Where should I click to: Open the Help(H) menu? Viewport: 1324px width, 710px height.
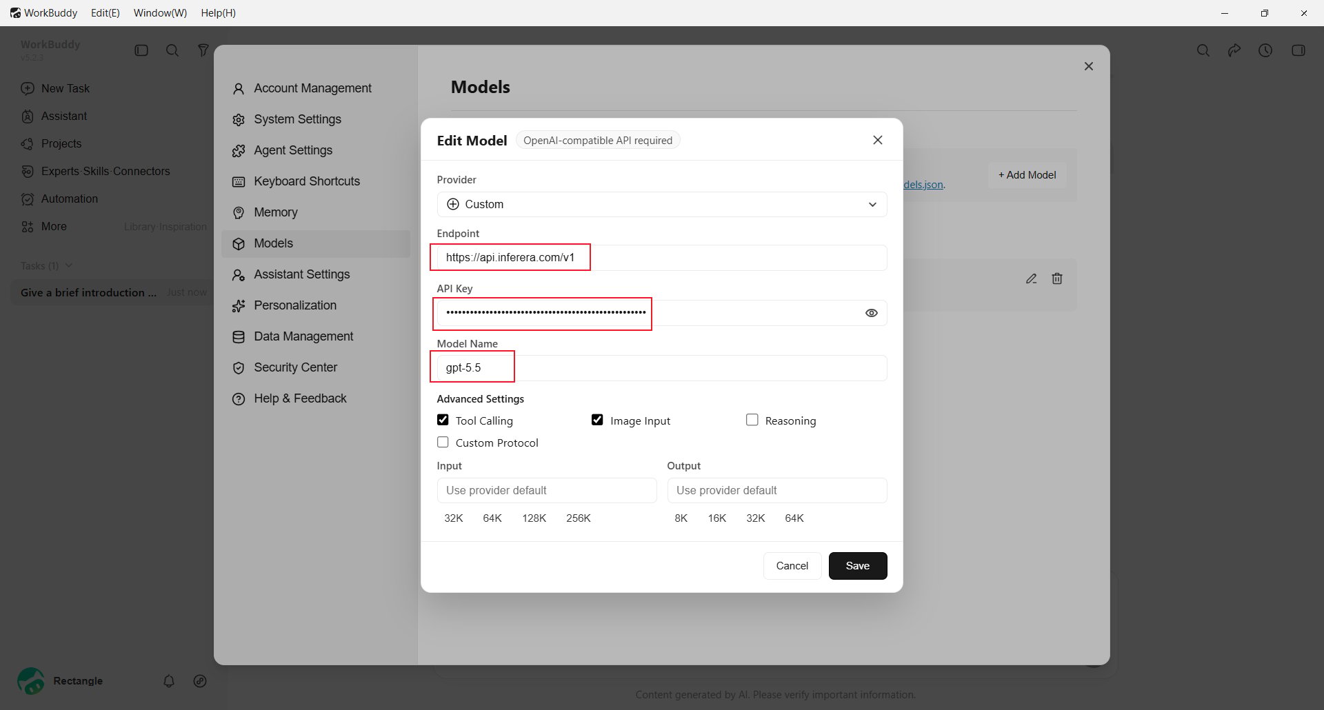point(219,13)
